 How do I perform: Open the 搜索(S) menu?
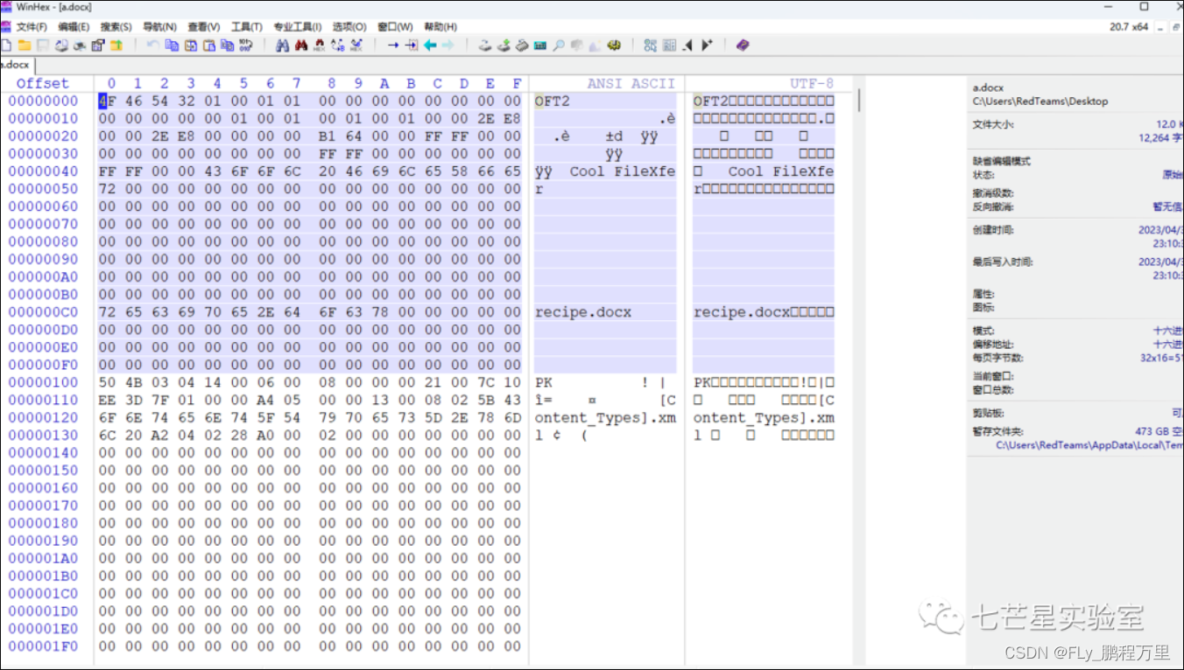116,27
